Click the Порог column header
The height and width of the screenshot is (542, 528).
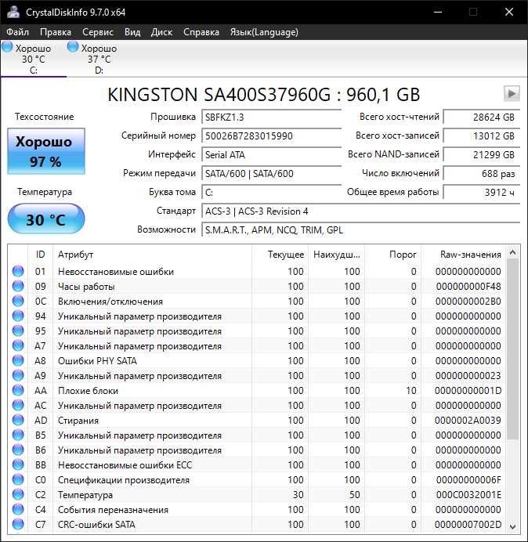(x=392, y=255)
